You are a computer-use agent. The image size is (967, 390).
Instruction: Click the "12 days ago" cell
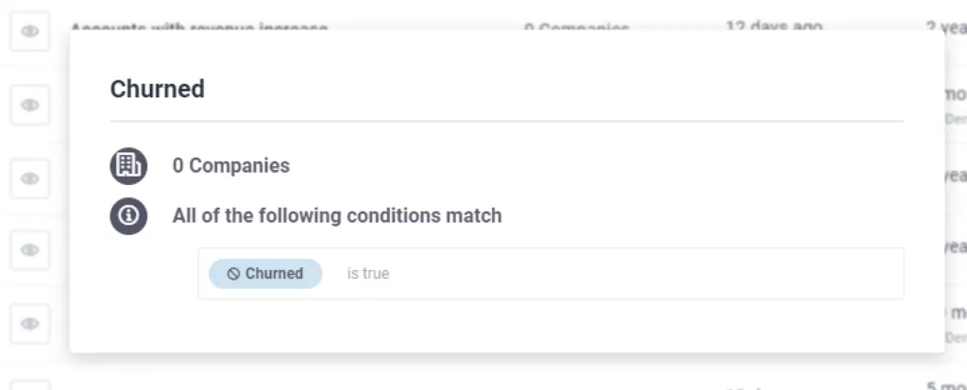773,27
